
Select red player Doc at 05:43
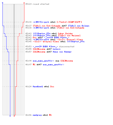tap(35, 37)
